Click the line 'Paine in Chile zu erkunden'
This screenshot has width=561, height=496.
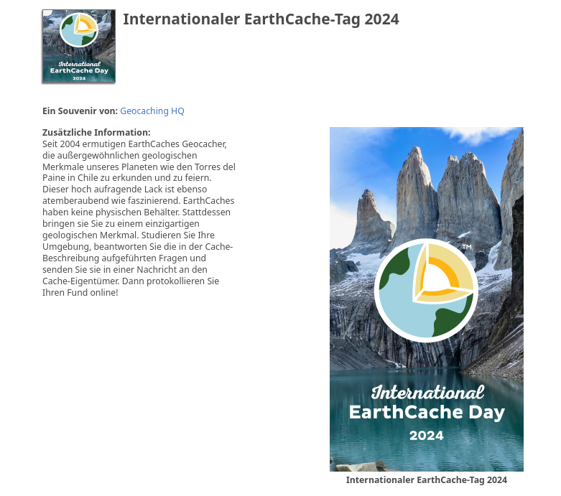[126, 178]
